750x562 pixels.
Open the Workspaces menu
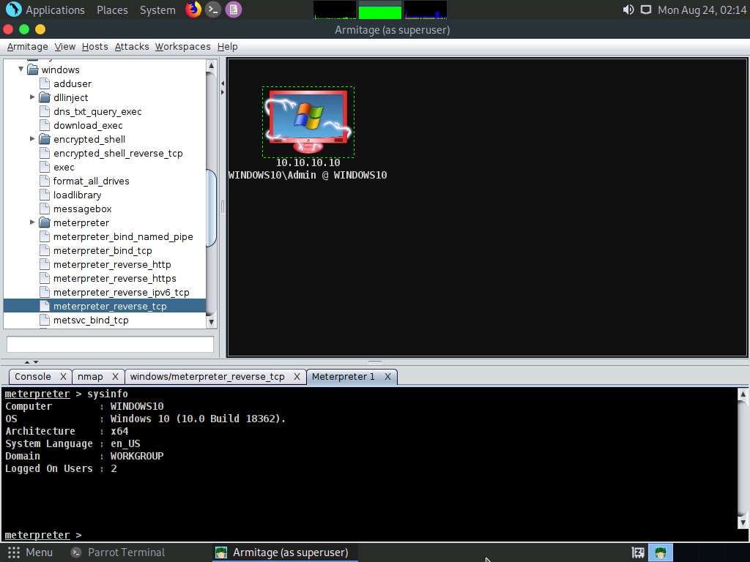coord(182,47)
